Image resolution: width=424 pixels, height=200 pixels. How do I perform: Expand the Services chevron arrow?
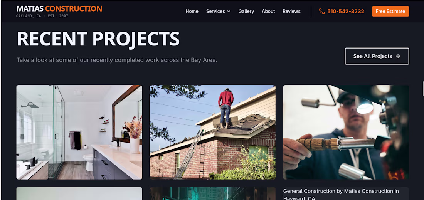click(x=229, y=11)
